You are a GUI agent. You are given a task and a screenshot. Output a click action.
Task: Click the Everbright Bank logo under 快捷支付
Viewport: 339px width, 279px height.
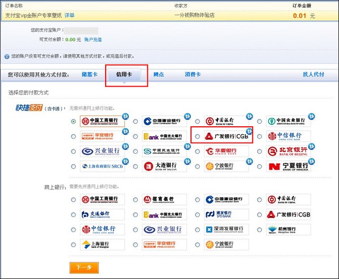pos(164,136)
